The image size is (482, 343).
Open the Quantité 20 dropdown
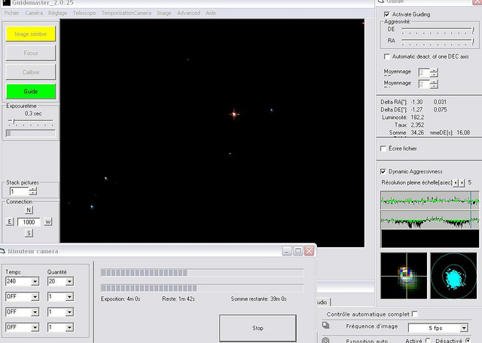(69, 281)
